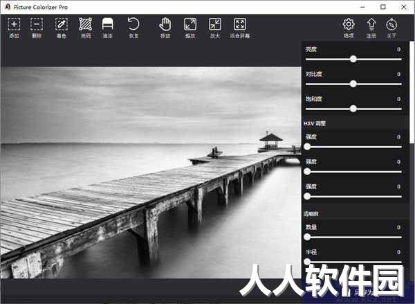Activate the 掩码 mask tool

pos(86,28)
